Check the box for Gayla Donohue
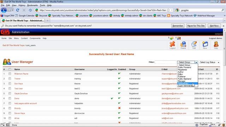This screenshot has height=127, width=226. point(10,93)
